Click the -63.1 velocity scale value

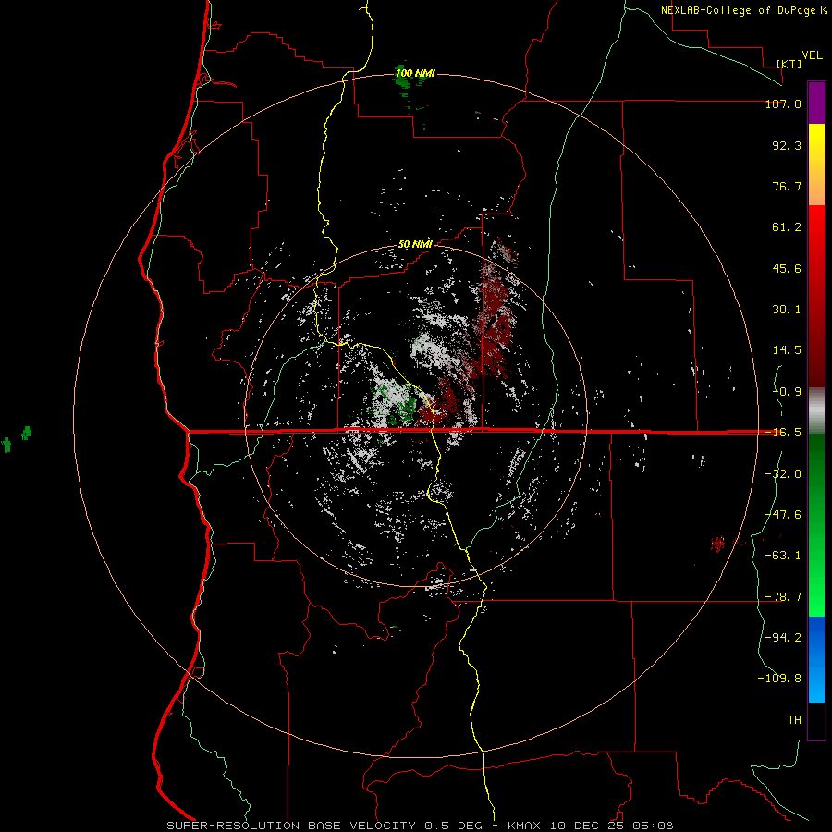tap(783, 556)
